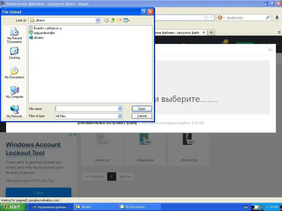Select the adguardinstaller file
Viewport: 282px width, 211px height.
click(x=42, y=33)
